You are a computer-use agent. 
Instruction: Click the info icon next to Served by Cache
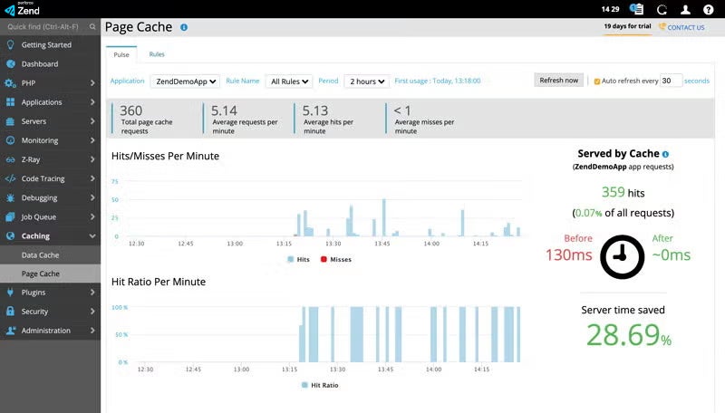pos(665,155)
